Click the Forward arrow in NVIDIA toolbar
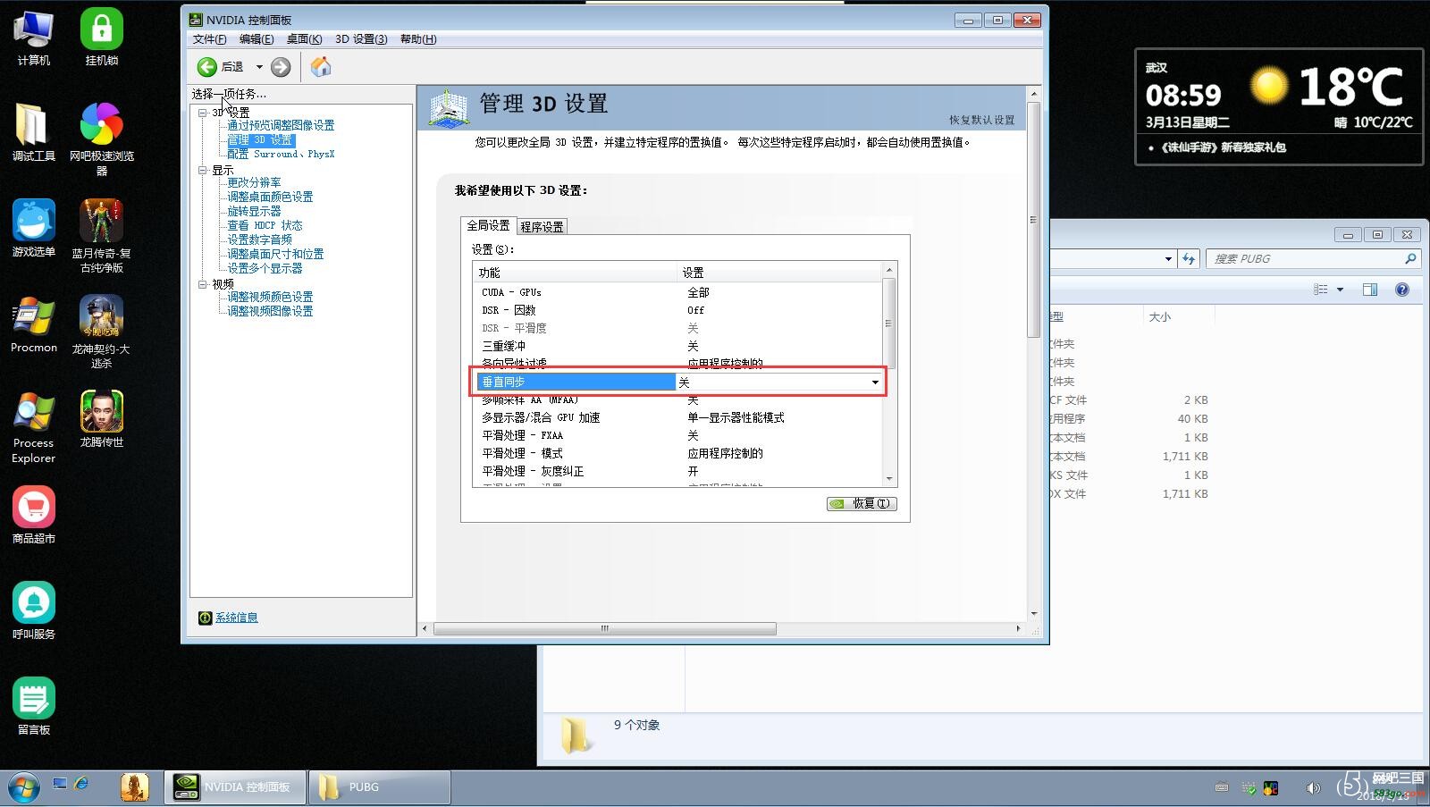The image size is (1430, 807). point(281,67)
